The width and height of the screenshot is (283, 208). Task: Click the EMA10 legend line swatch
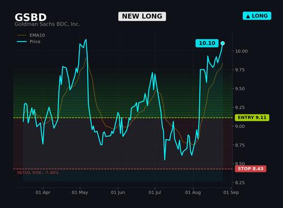(22, 35)
